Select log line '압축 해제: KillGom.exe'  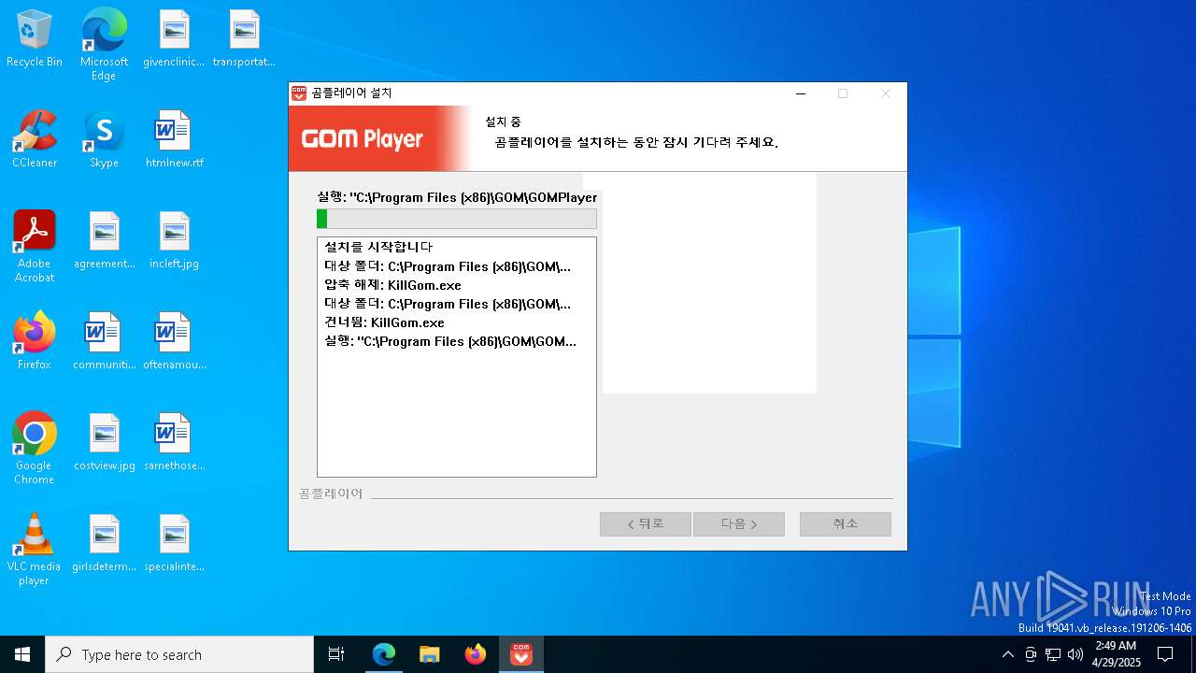pos(392,285)
